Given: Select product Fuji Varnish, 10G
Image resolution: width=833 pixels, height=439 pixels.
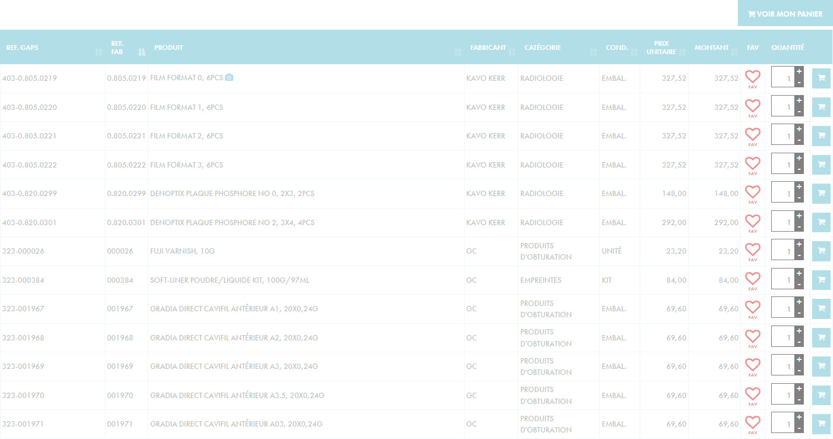Looking at the screenshot, I should [183, 251].
